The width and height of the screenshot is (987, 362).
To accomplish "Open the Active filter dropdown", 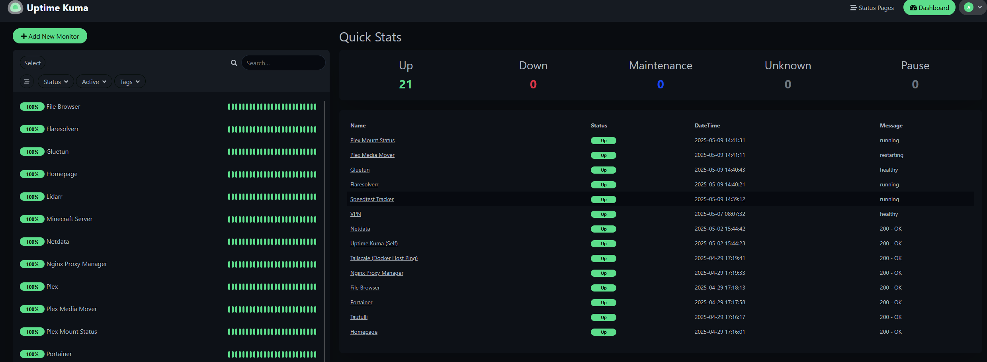I will [94, 82].
